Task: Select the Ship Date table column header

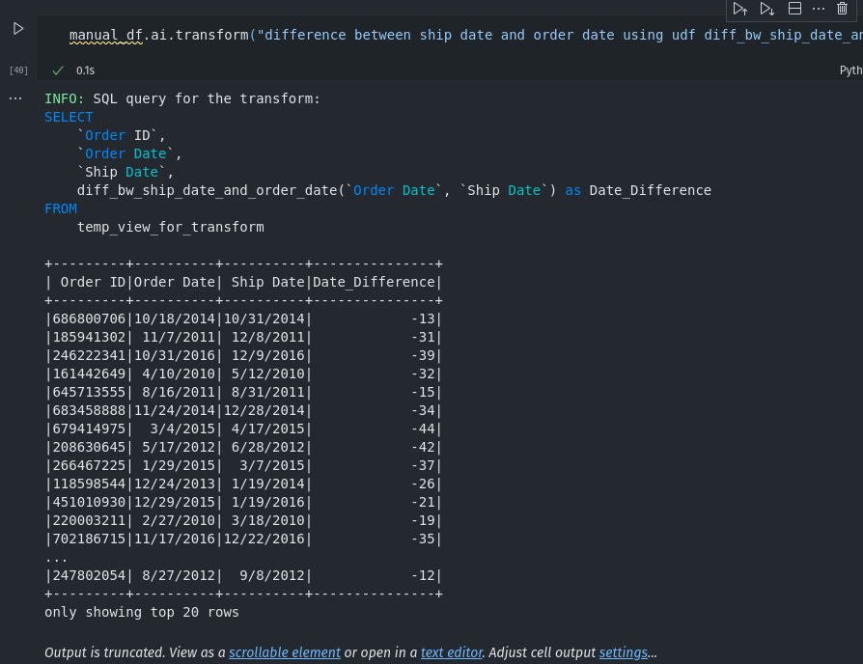Action: click(x=267, y=282)
